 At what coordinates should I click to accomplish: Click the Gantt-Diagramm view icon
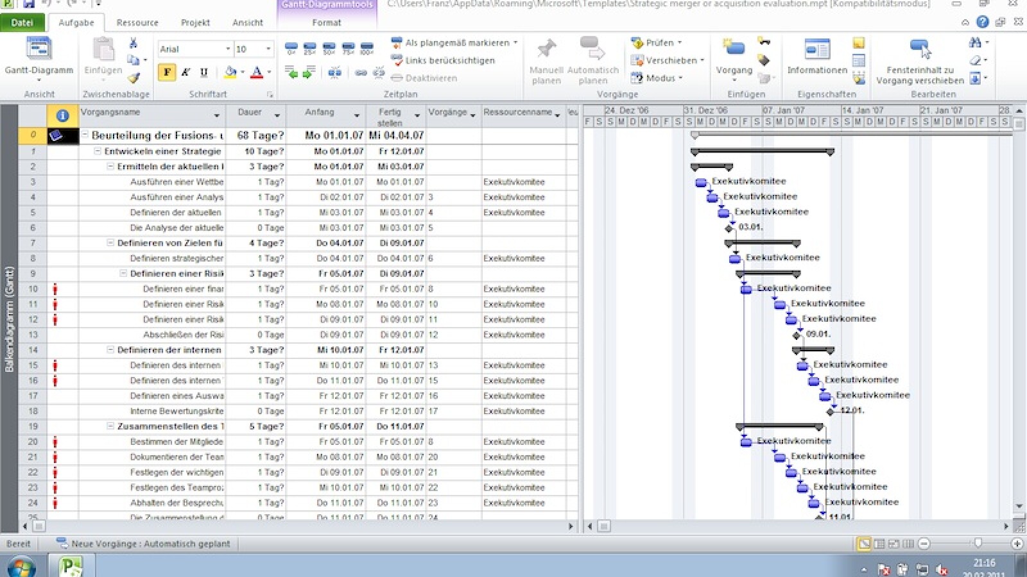[39, 50]
